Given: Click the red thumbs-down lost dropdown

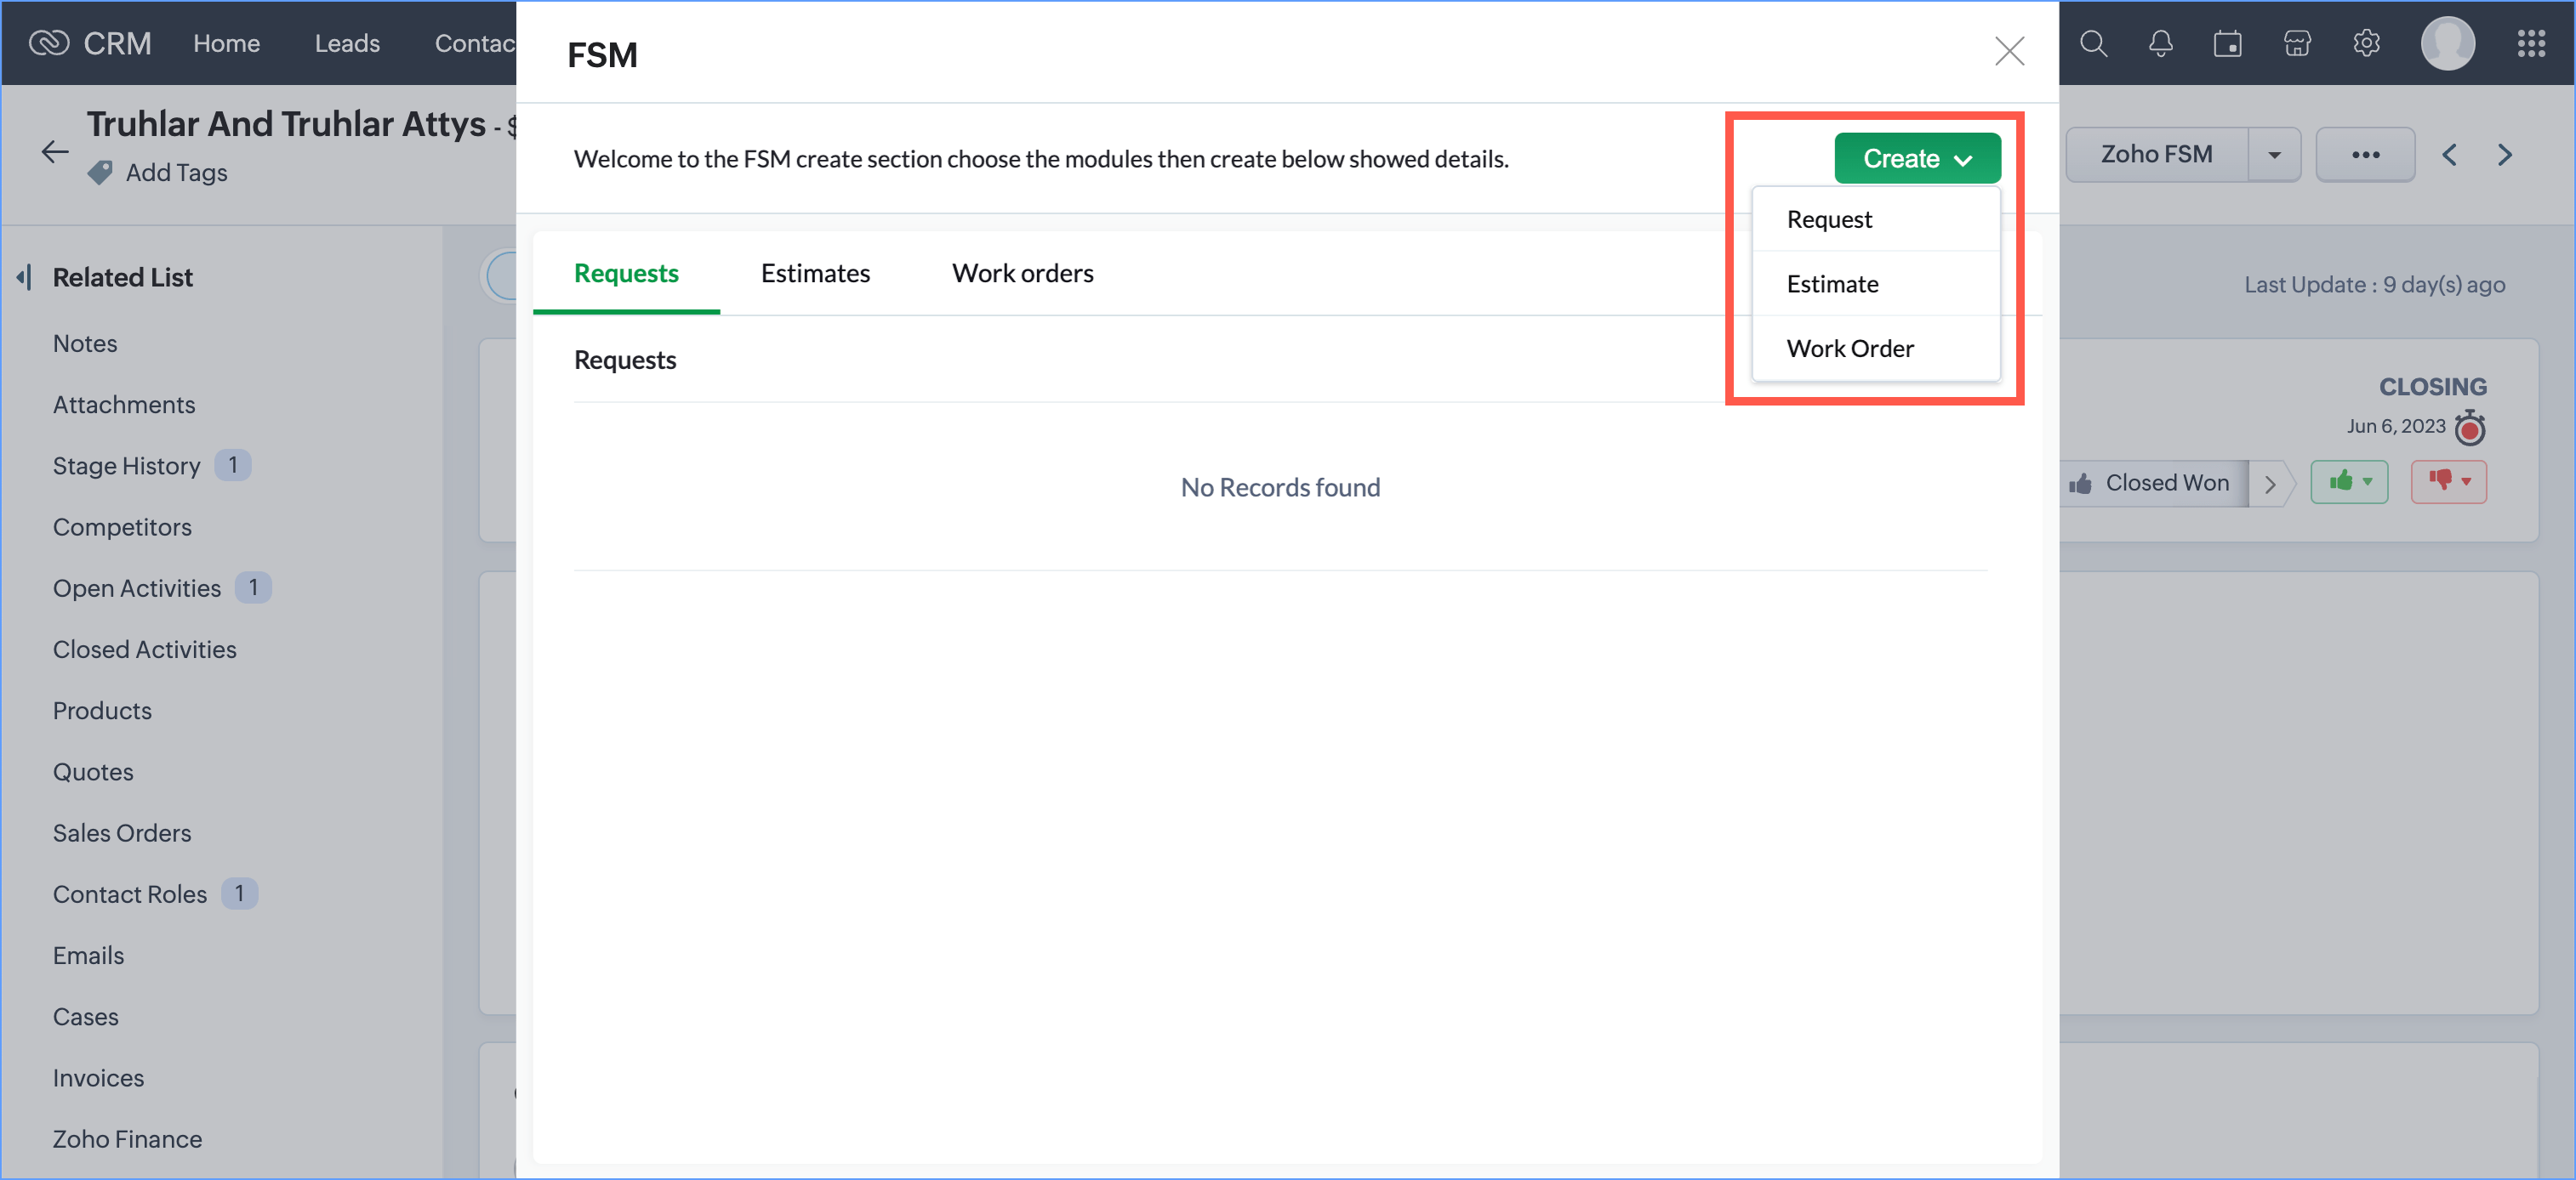Looking at the screenshot, I should click(x=2448, y=481).
